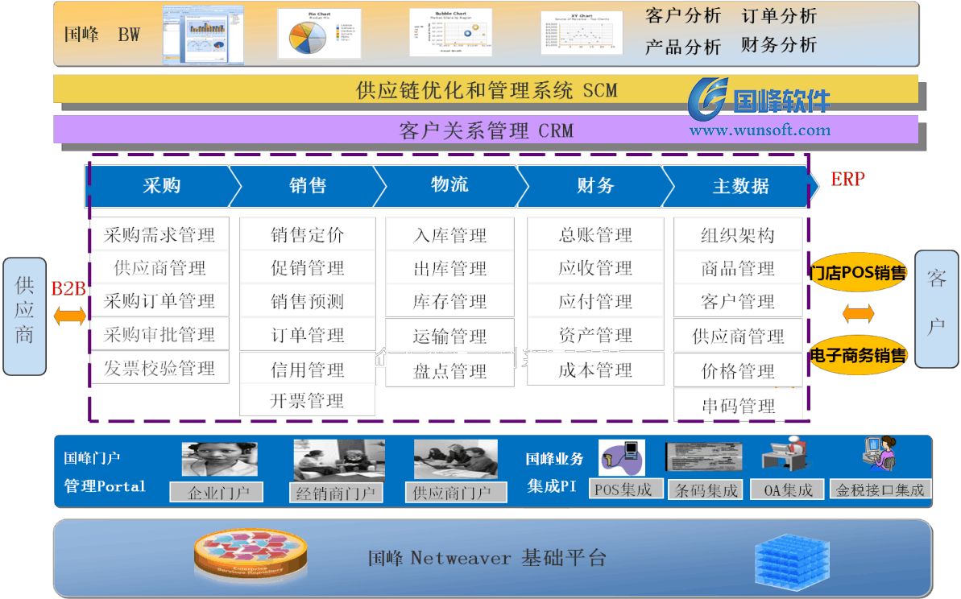This screenshot has width=961, height=599.
Task: Click the orange arrow beside 客户 box
Action: [858, 313]
